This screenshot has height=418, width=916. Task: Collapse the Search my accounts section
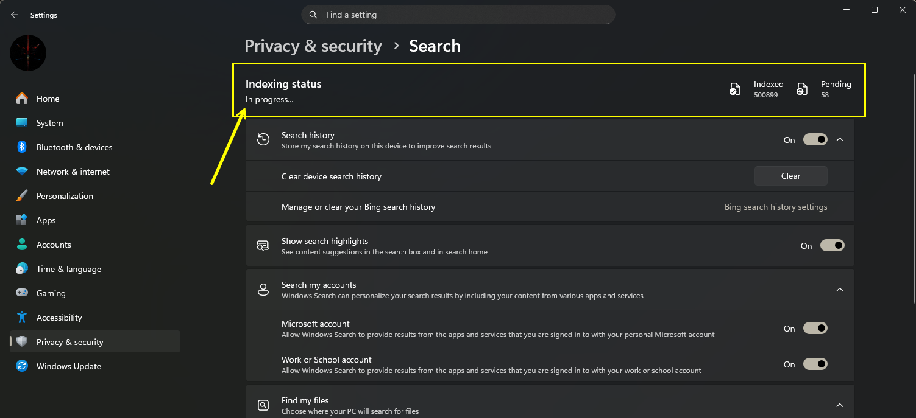840,290
